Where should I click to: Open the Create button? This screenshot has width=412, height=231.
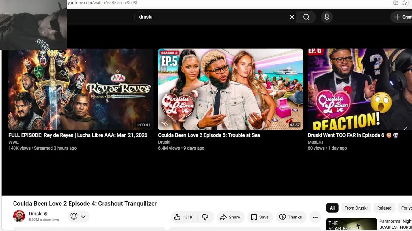coord(402,17)
